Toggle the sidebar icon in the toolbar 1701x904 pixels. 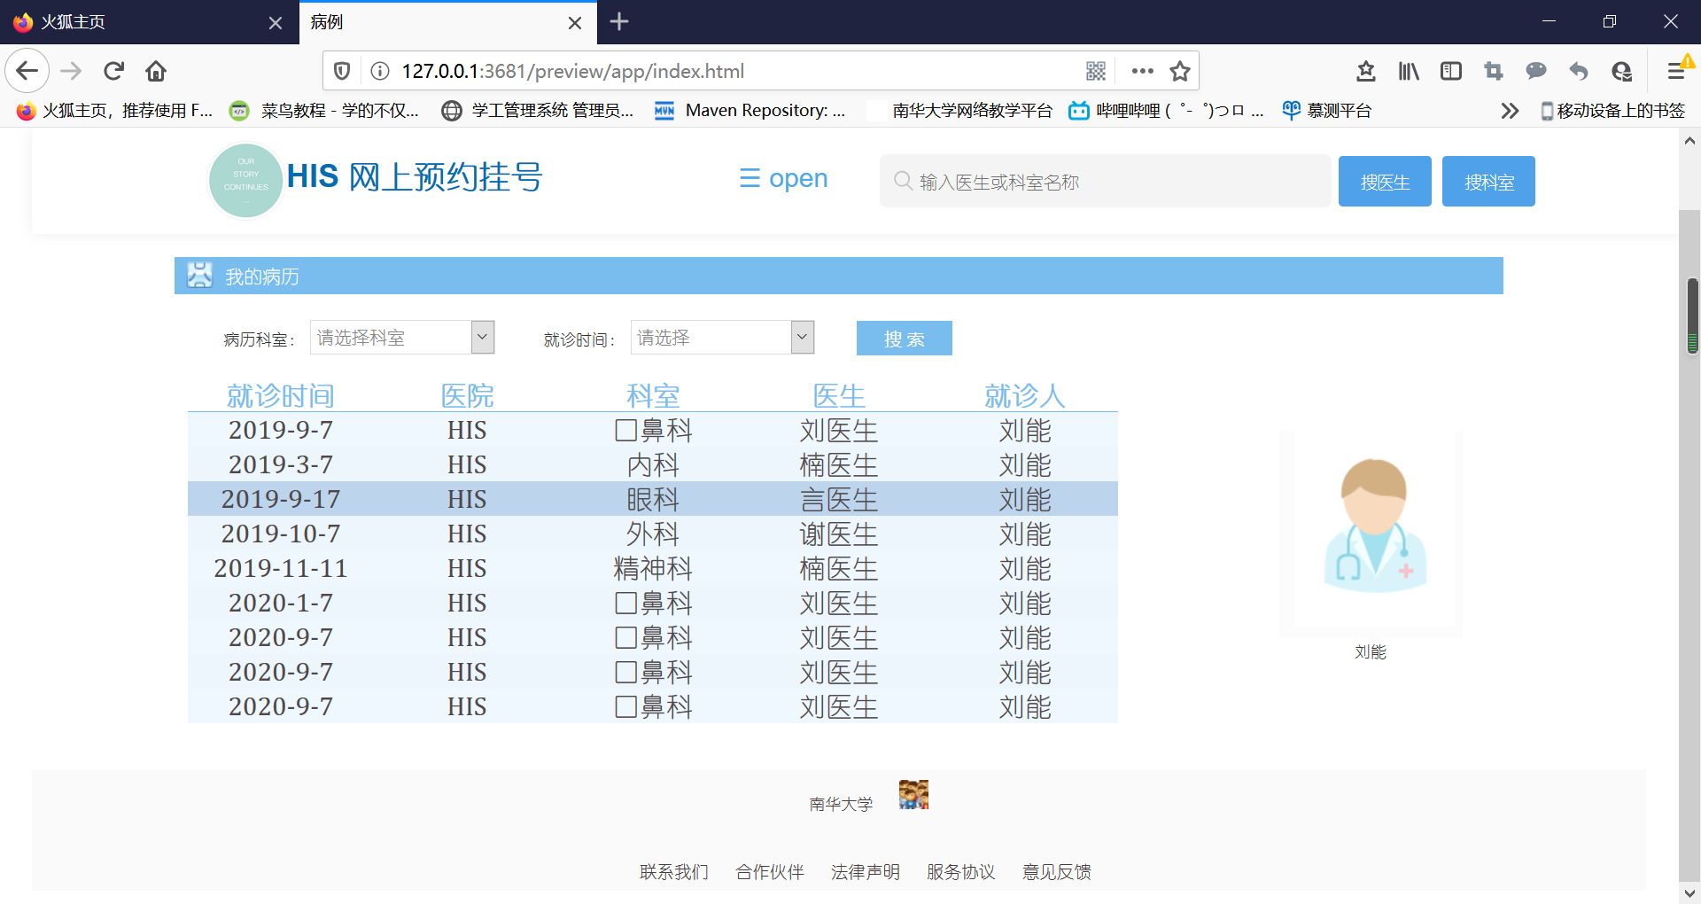point(1450,71)
